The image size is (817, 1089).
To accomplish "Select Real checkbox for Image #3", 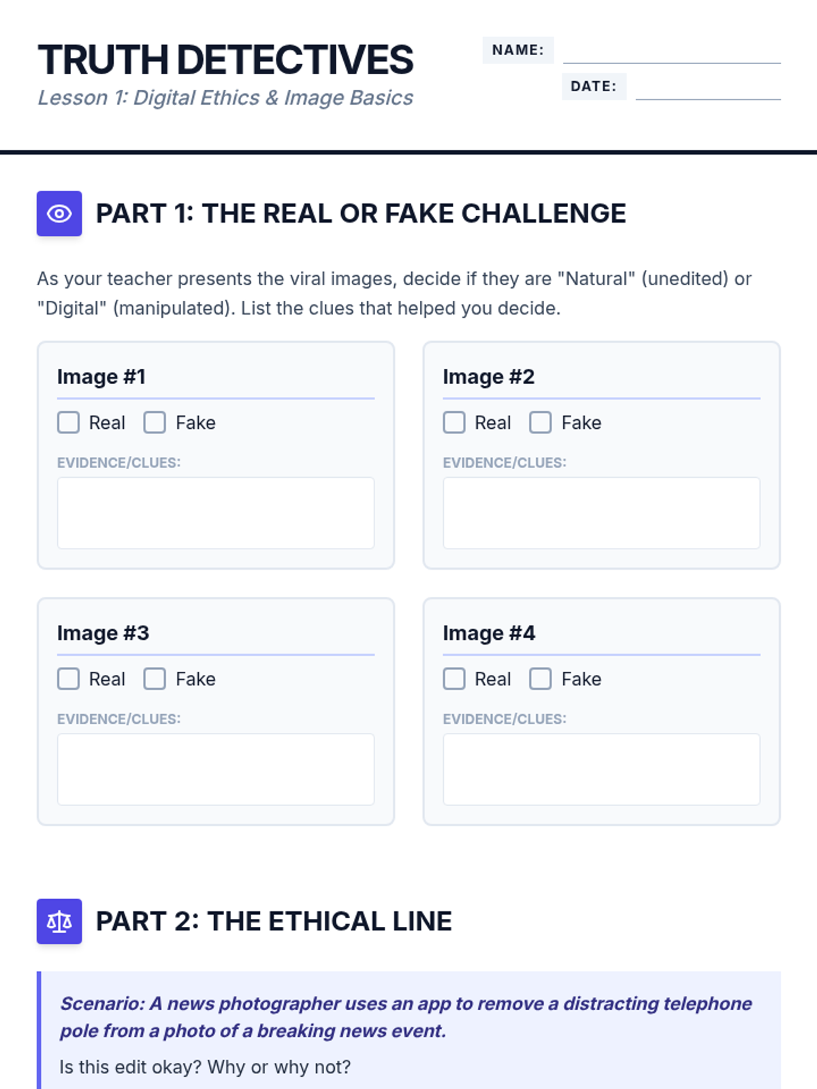I will [x=69, y=679].
